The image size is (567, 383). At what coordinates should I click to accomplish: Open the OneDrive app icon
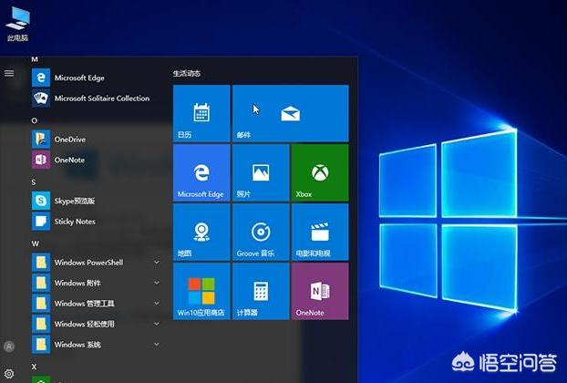pyautogui.click(x=41, y=140)
